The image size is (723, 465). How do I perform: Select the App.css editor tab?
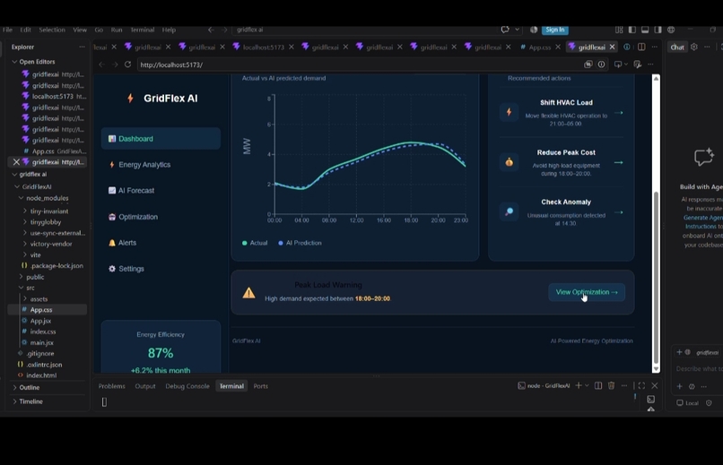539,47
